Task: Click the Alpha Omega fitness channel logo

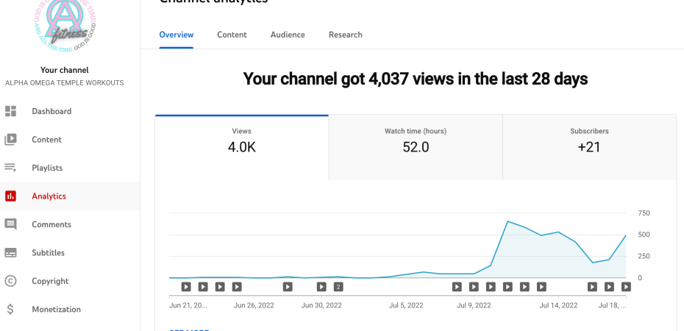Action: point(65,26)
